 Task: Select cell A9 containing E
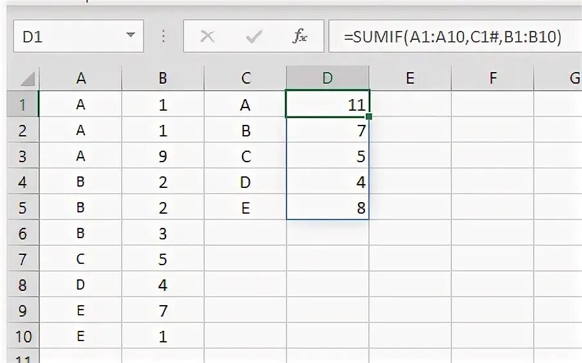(x=80, y=310)
